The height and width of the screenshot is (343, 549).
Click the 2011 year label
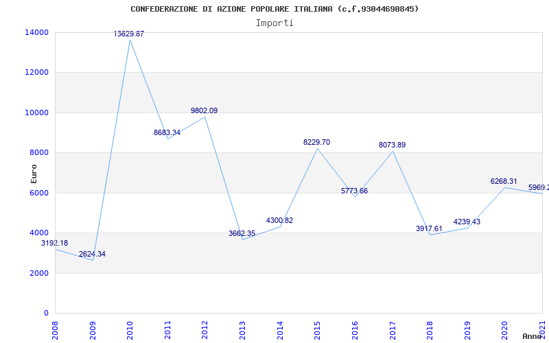[167, 330]
